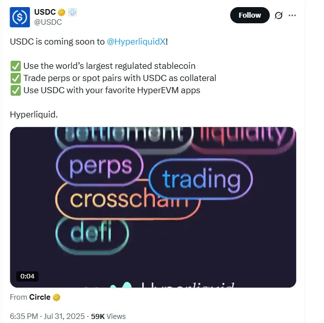Play the Hyperliquid video thumbnail

pyautogui.click(x=153, y=207)
